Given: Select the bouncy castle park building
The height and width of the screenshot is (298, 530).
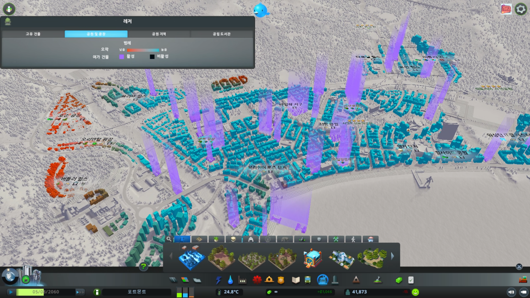Looking at the screenshot, I should (312, 258).
